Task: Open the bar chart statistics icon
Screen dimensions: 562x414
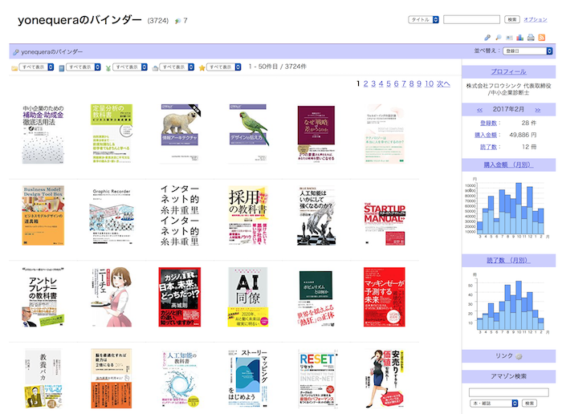Action: pyautogui.click(x=519, y=38)
